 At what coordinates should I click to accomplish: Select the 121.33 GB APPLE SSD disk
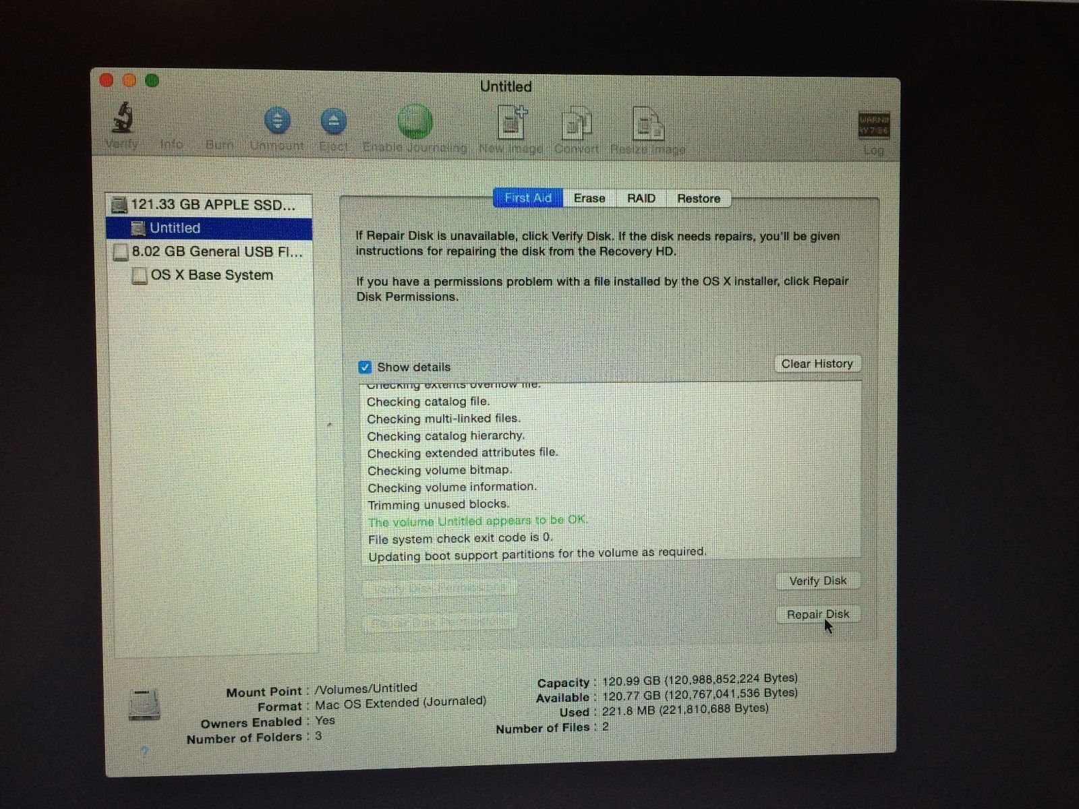(x=209, y=205)
